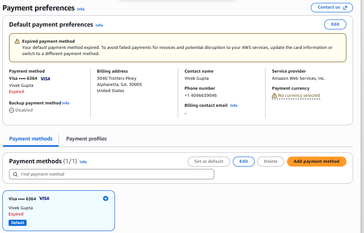Select the Visa 6364 card radio button
This screenshot has height=233, width=364.
click(105, 198)
